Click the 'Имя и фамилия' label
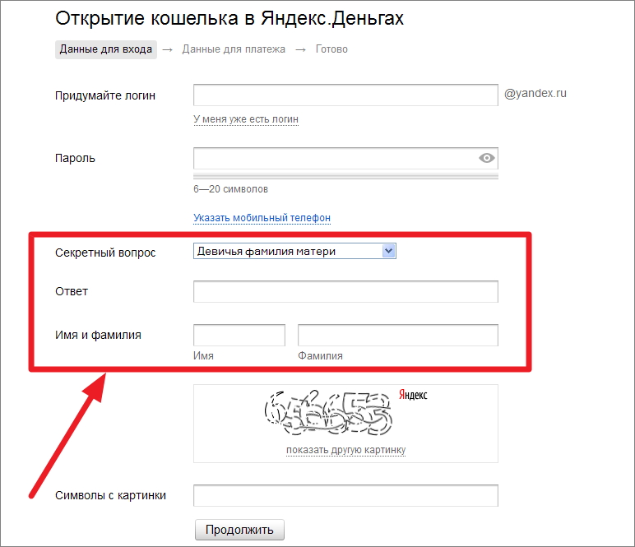635x547 pixels. click(x=98, y=336)
